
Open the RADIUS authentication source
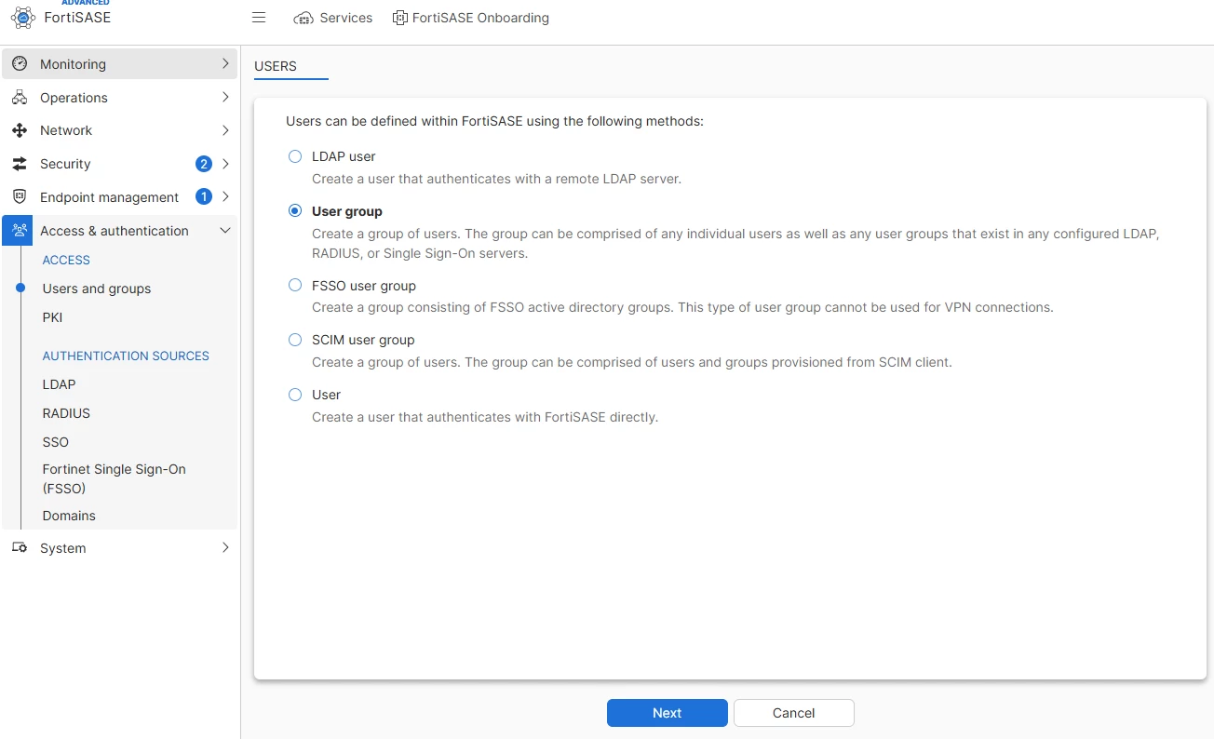click(66, 413)
